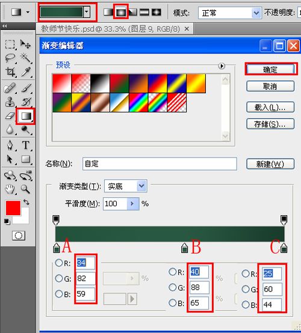
Task: Select the Brush tool
Action: [26, 88]
